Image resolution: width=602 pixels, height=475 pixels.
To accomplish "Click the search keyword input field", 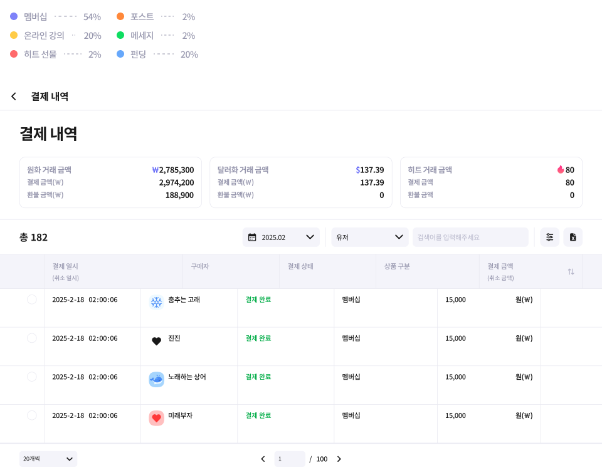I will click(x=470, y=237).
